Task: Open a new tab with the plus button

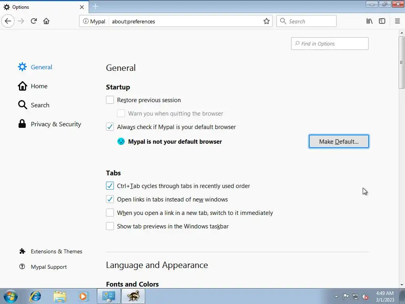Action: coord(95,6)
